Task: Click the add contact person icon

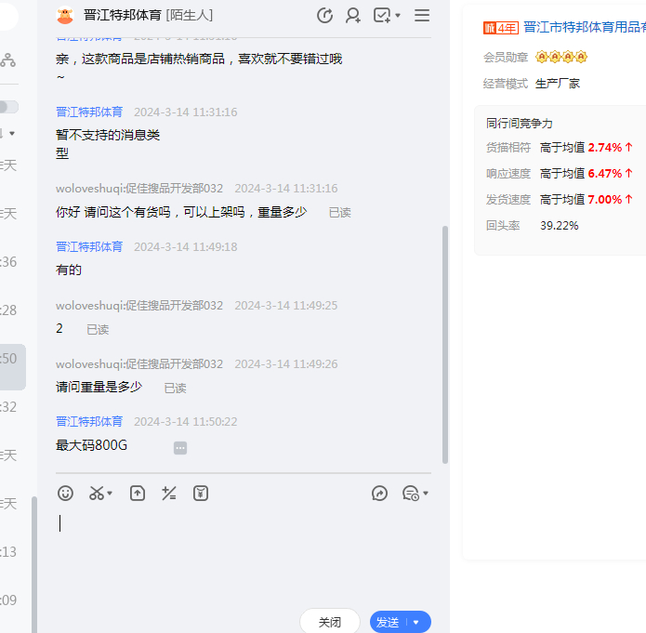Action: (353, 15)
